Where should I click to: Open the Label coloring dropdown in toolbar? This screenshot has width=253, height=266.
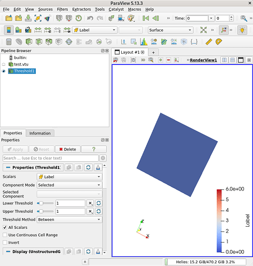coord(94,30)
